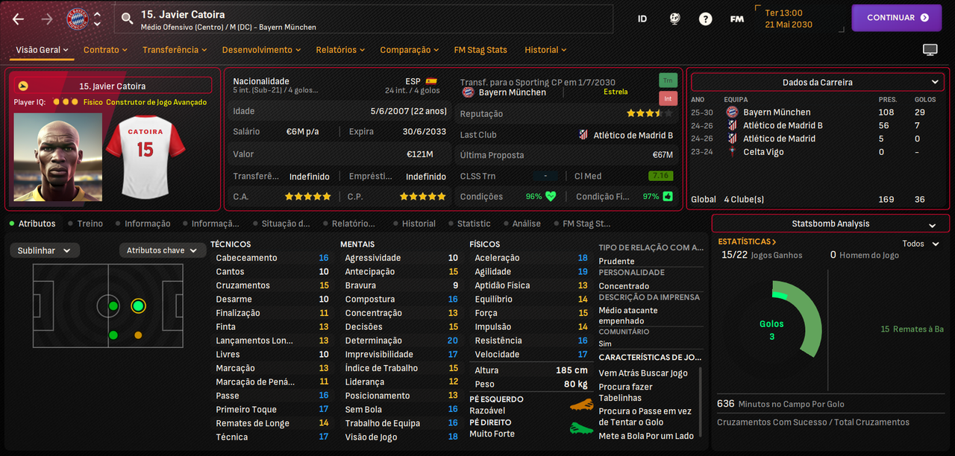The width and height of the screenshot is (955, 456).
Task: Select the FM Stag St... sub-tab
Action: 581,224
